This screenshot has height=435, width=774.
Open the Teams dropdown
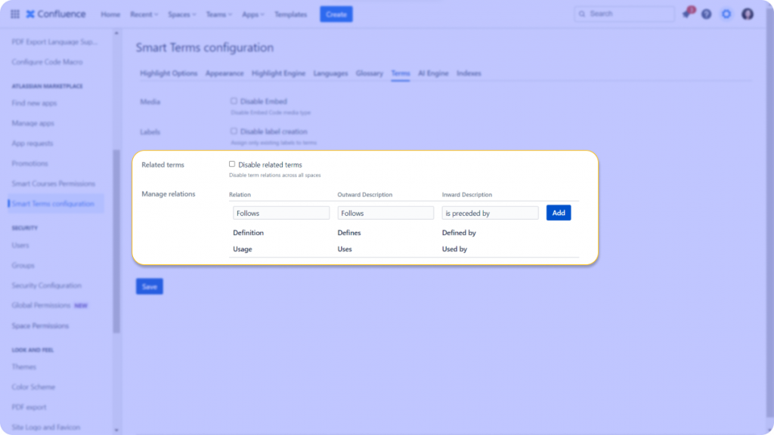(x=218, y=14)
